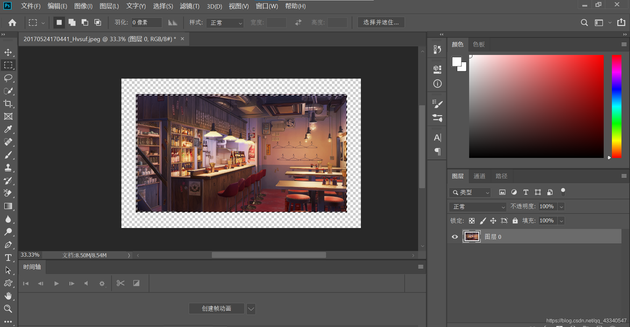The width and height of the screenshot is (630, 327).
Task: Open the extra tools ellipsis menu
Action: click(x=8, y=321)
